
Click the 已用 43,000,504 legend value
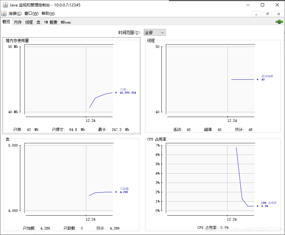128,93
